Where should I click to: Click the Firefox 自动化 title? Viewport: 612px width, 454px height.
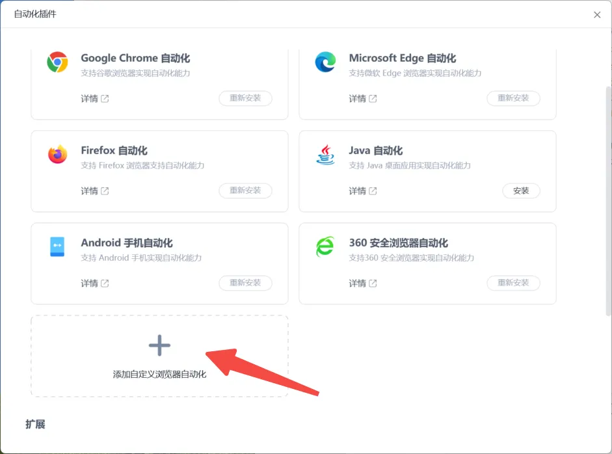(x=114, y=150)
